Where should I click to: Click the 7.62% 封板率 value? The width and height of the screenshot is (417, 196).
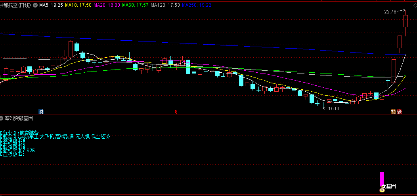(28, 151)
